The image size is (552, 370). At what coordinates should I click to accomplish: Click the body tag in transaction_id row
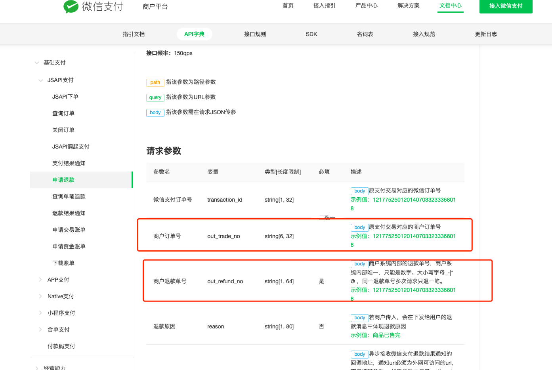(x=360, y=191)
